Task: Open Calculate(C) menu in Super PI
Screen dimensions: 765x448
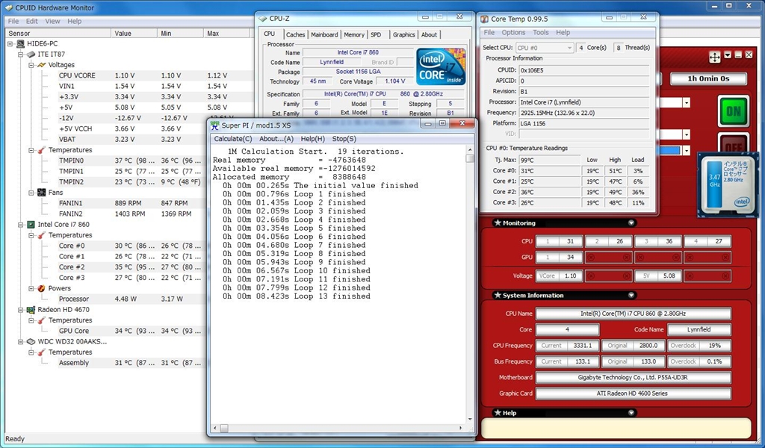Action: 233,139
